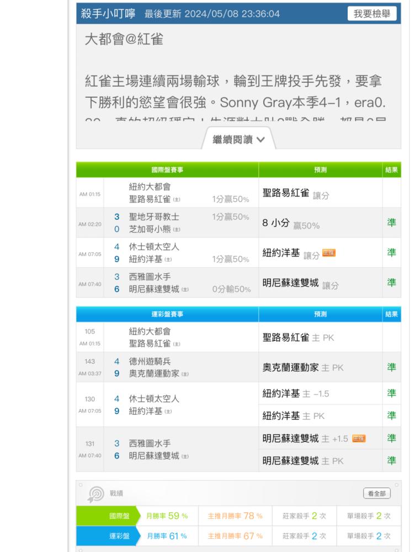414x552 pixels.
Task: Click the 戰績 target icon
Action: click(x=95, y=494)
